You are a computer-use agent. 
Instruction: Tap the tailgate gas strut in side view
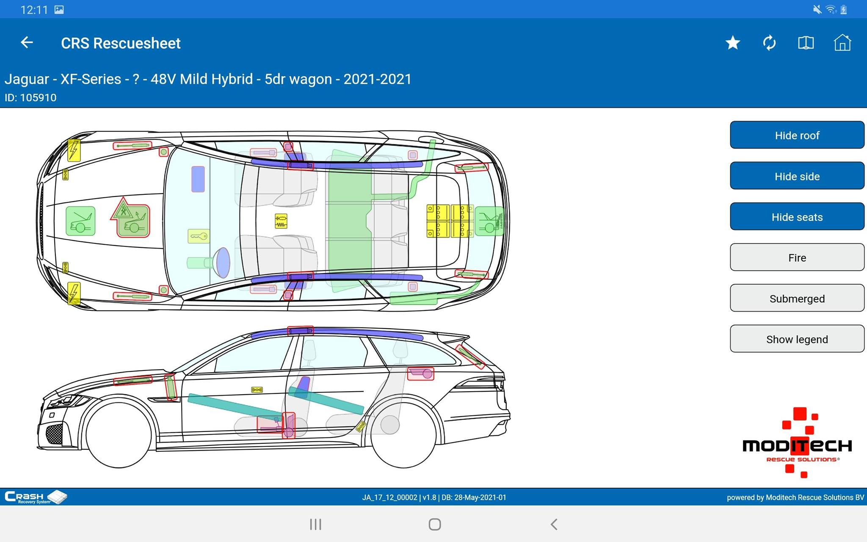470,357
